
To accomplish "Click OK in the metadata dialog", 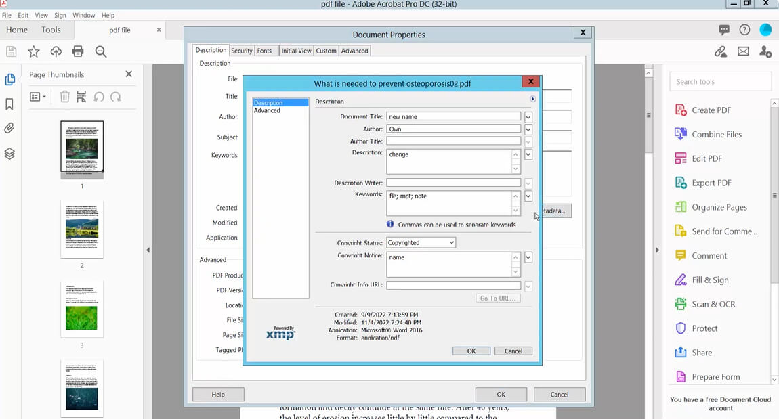I will [471, 351].
